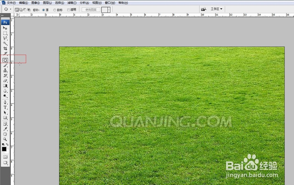
Task: Swap foreground and background colors
Action: (7, 145)
